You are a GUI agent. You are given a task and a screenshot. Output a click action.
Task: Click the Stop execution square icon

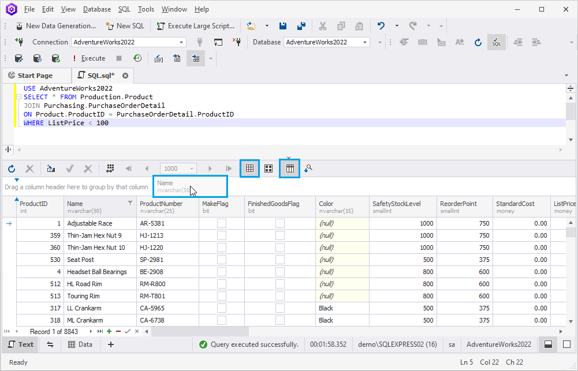coord(119,58)
